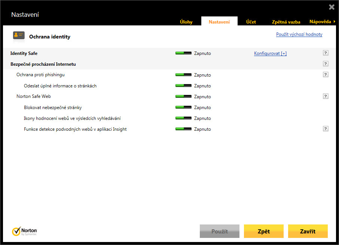Open the Účet tab
Viewport: 339px width, 245px height.
coord(251,22)
